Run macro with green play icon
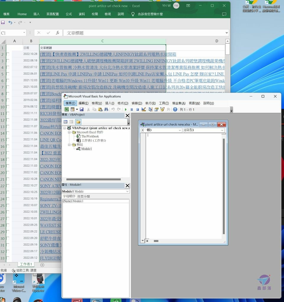This screenshot has width=284, height=302. click(x=126, y=109)
